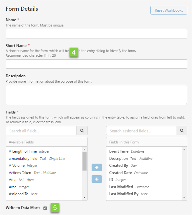Image resolution: width=192 pixels, height=215 pixels.
Task: Select 'Assigned To' User field
Action: click(x=19, y=194)
